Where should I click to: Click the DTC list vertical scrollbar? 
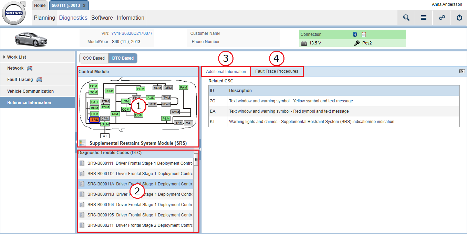click(196, 160)
